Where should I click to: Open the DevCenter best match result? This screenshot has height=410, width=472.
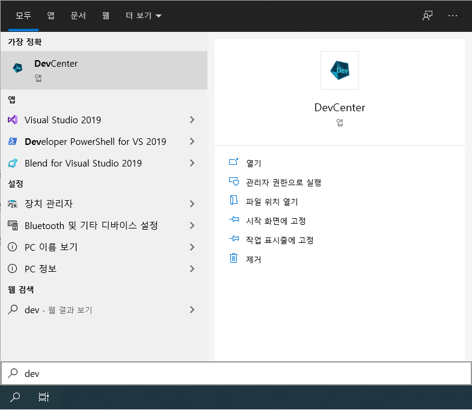[104, 70]
